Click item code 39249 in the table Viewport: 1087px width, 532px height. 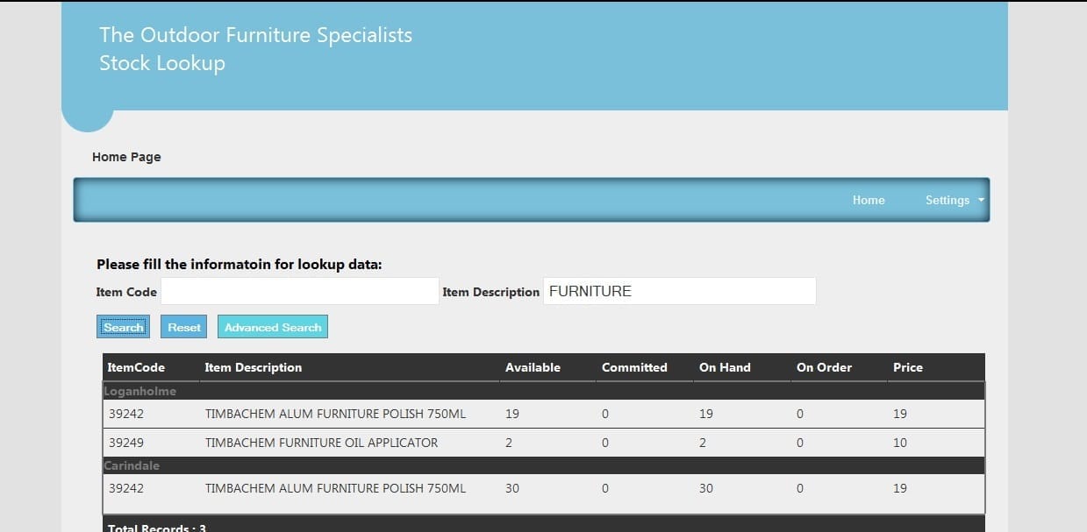[x=125, y=443]
